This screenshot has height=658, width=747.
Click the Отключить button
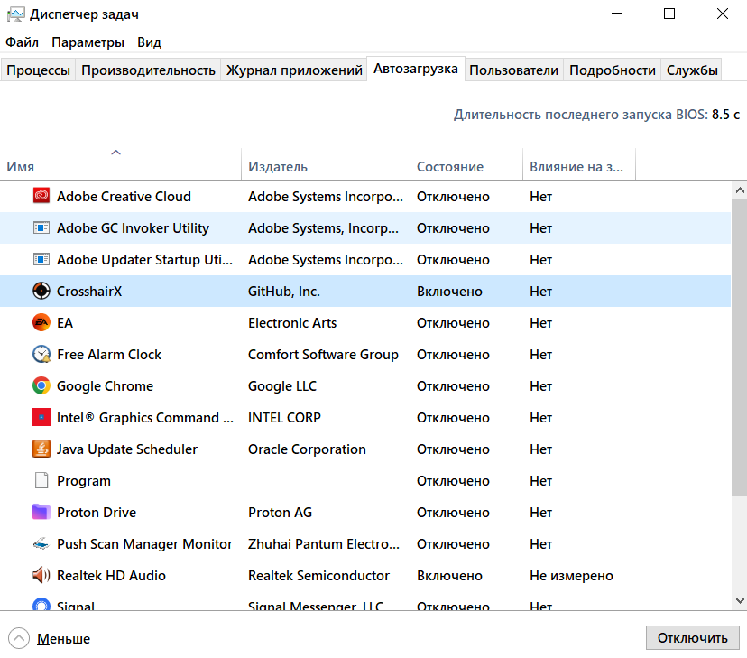[x=692, y=637]
